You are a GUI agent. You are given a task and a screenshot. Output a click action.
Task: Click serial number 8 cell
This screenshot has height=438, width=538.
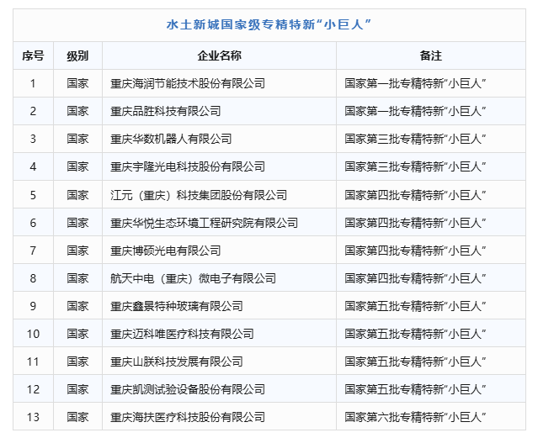click(x=33, y=278)
